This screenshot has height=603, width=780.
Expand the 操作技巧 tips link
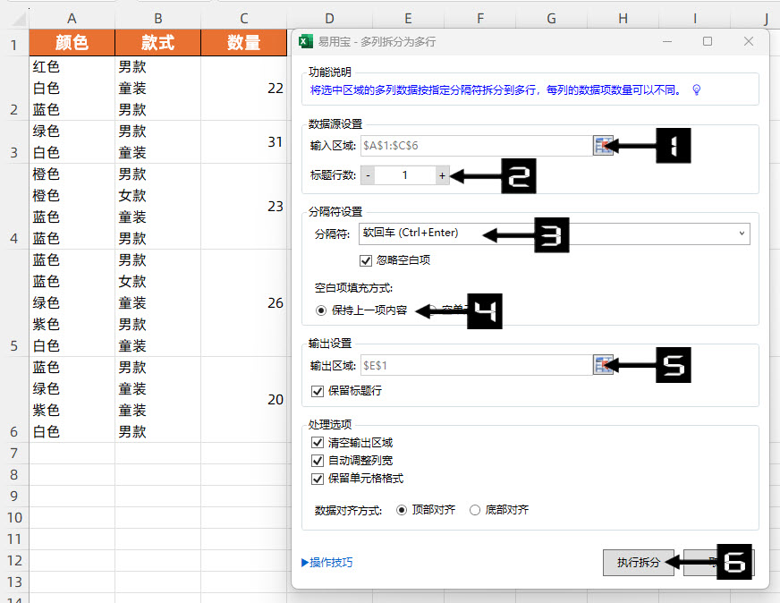click(327, 562)
